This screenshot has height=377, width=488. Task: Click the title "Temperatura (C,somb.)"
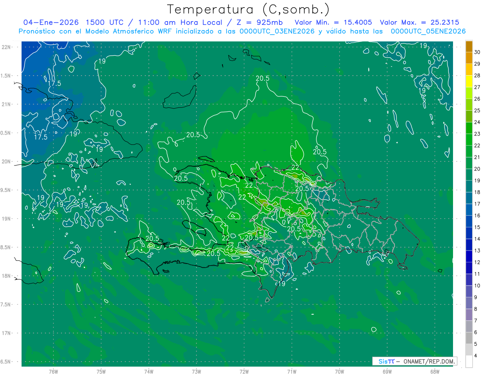click(248, 10)
